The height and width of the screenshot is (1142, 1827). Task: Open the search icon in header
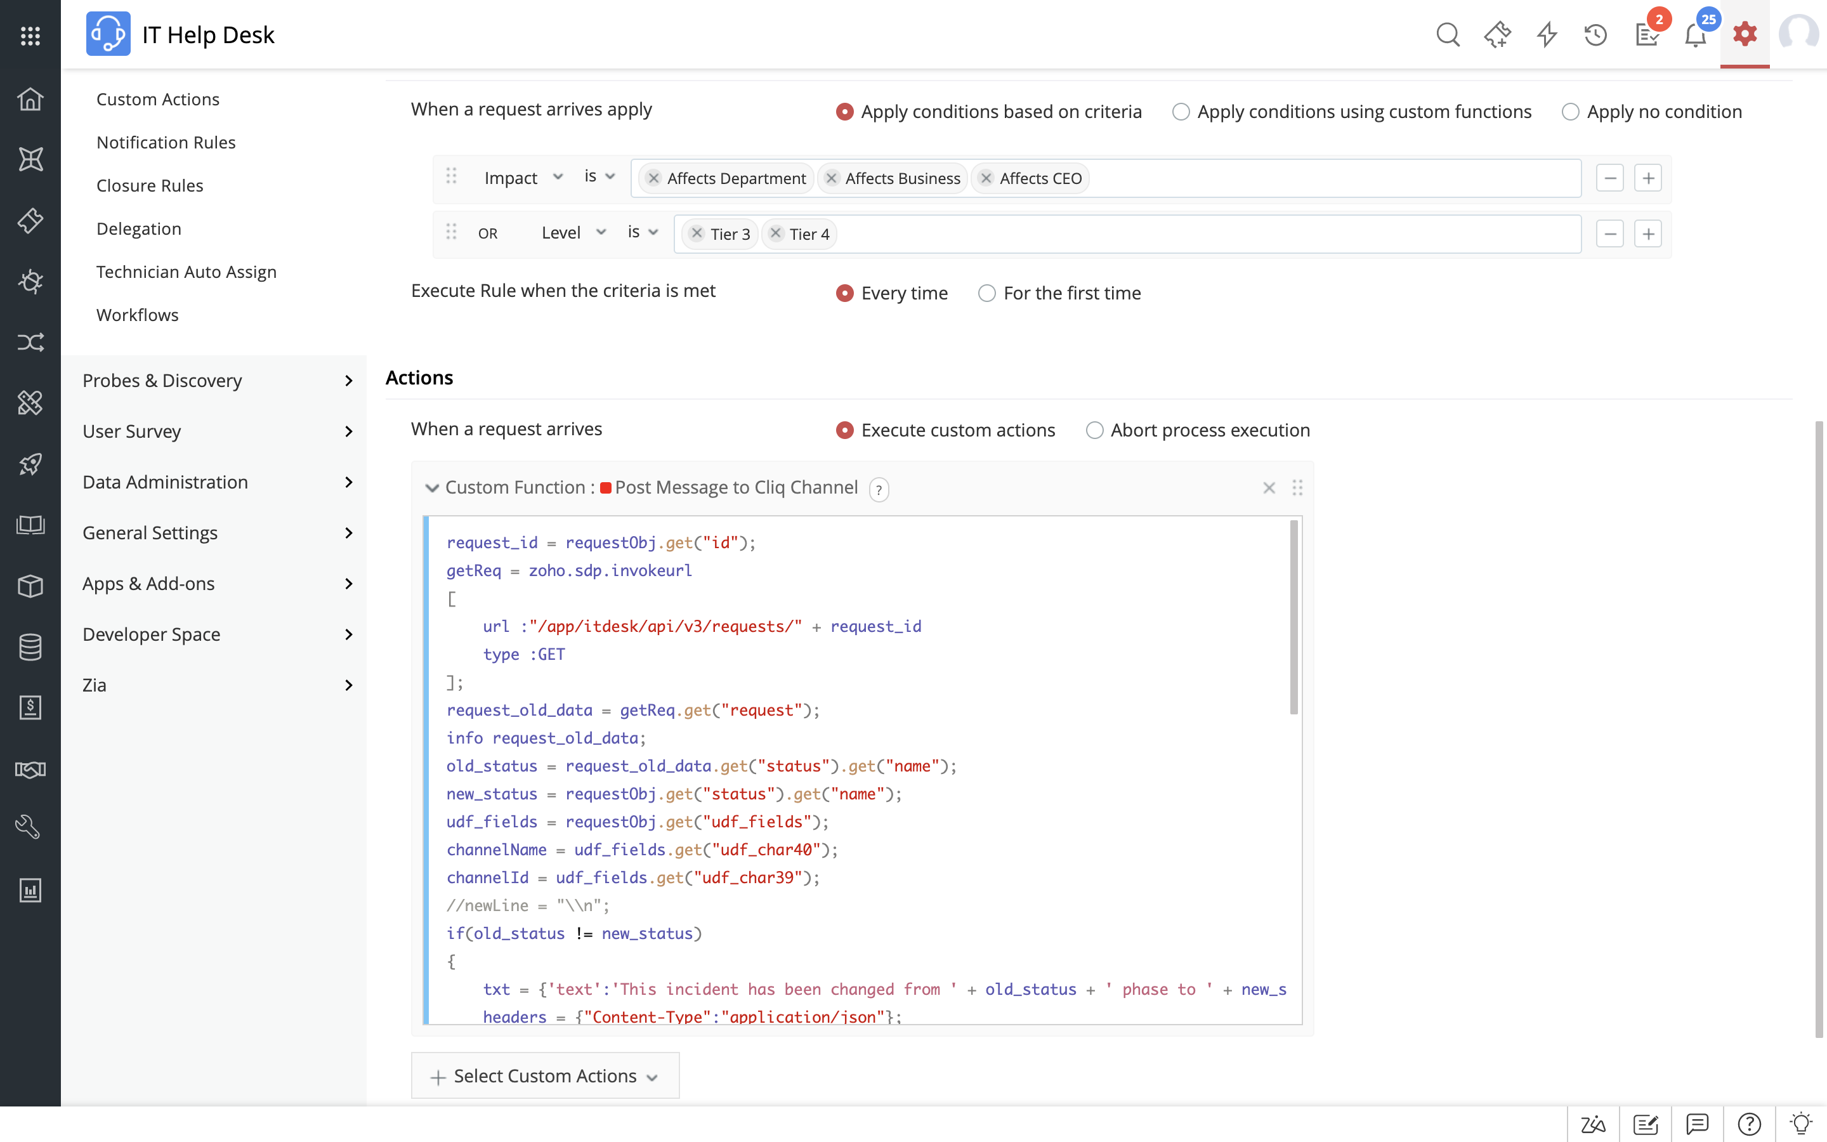[1447, 35]
